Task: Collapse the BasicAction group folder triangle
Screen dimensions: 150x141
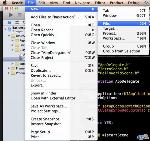Action: point(9,36)
